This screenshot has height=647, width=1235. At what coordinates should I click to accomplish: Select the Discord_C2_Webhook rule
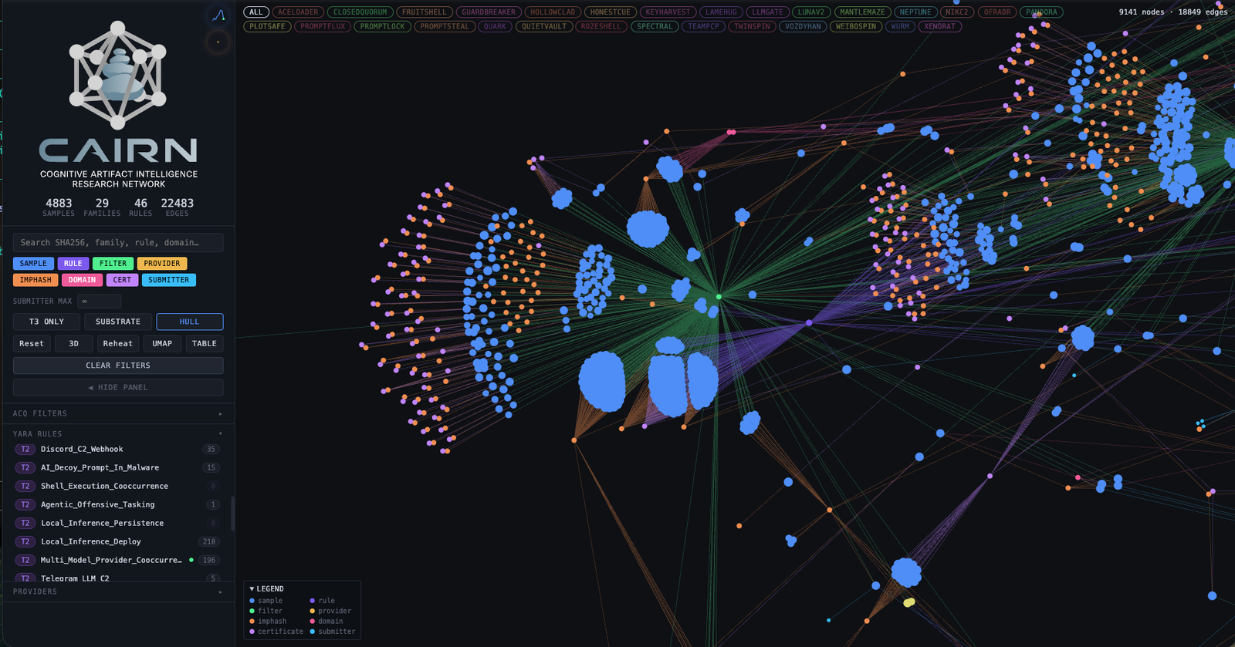click(117, 449)
